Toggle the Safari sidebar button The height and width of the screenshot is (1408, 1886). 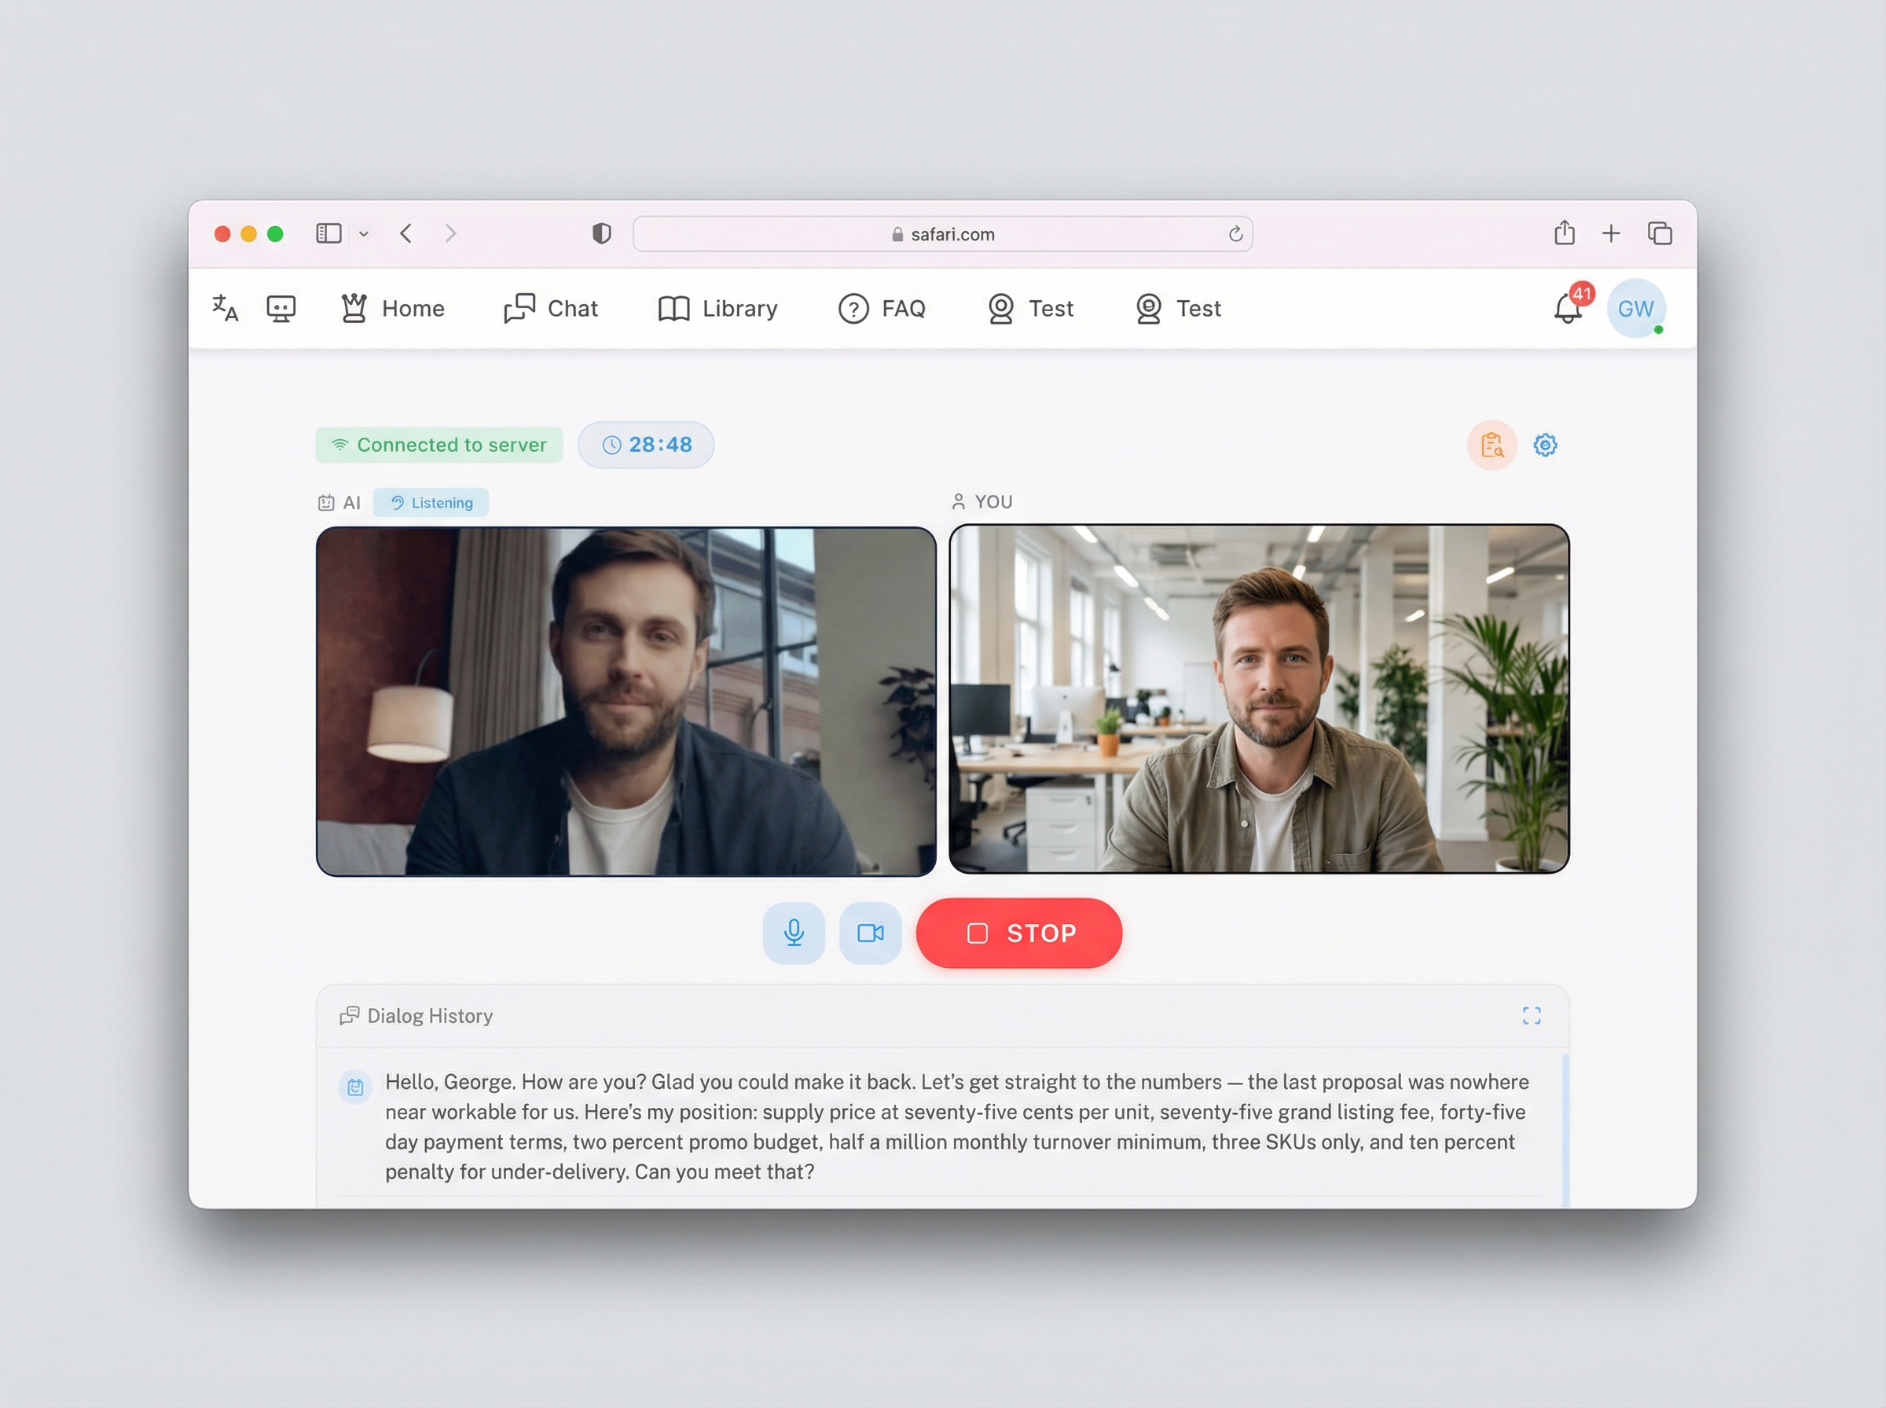pyautogui.click(x=329, y=233)
